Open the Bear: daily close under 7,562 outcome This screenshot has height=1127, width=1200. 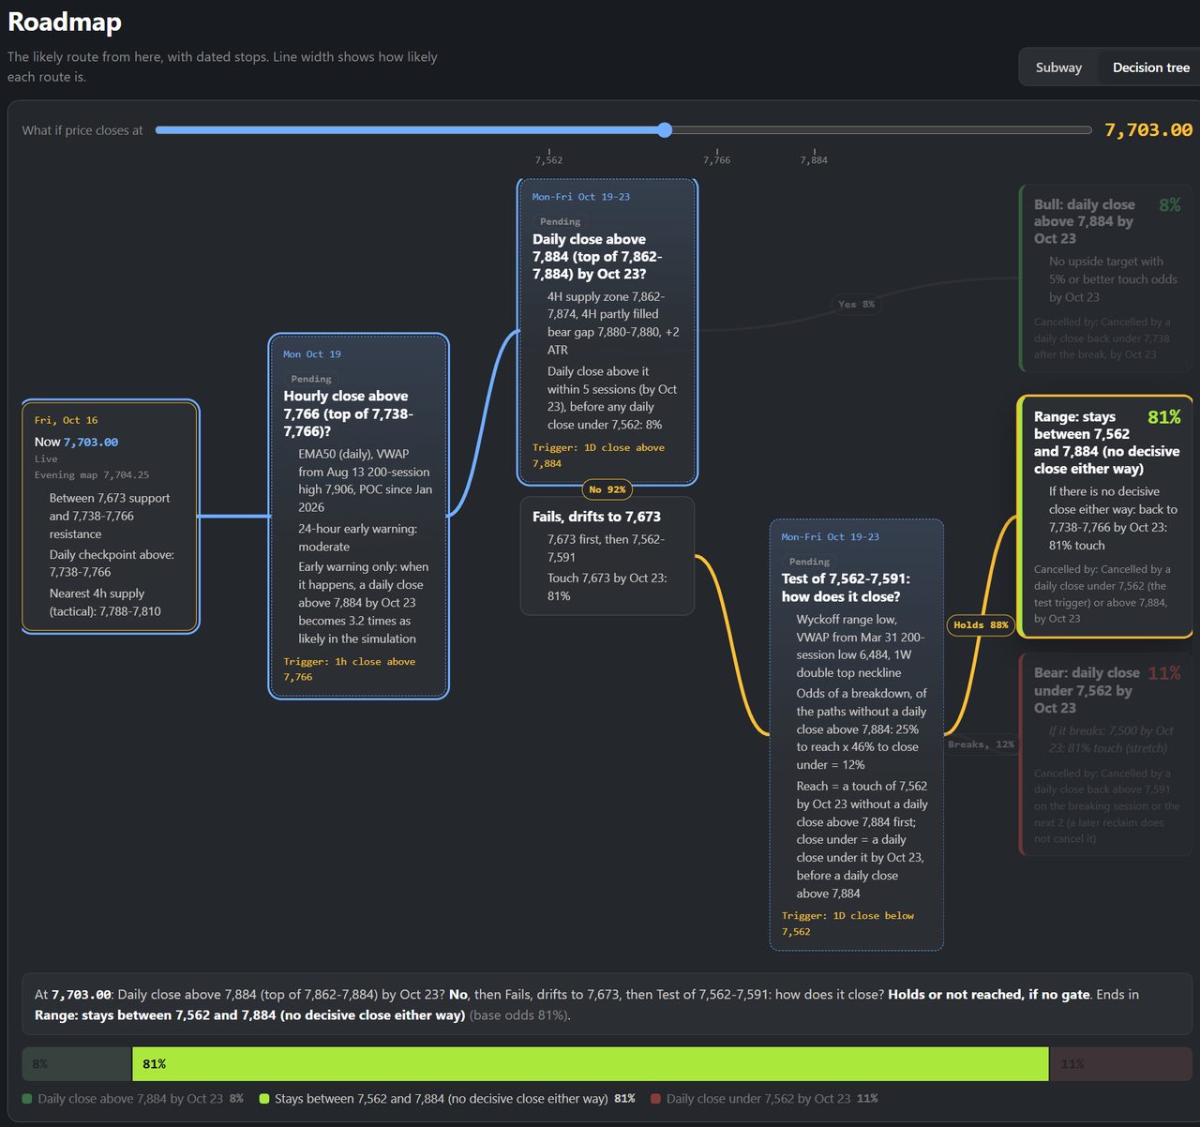(1106, 755)
